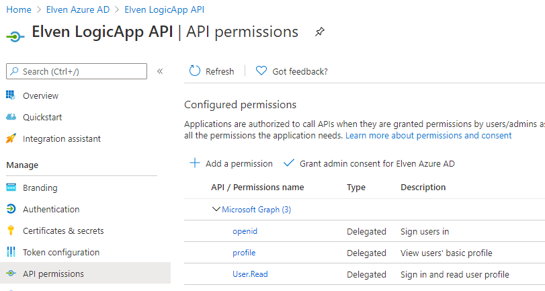
Task: Click Delegated in the openid row
Action: pyautogui.click(x=366, y=232)
